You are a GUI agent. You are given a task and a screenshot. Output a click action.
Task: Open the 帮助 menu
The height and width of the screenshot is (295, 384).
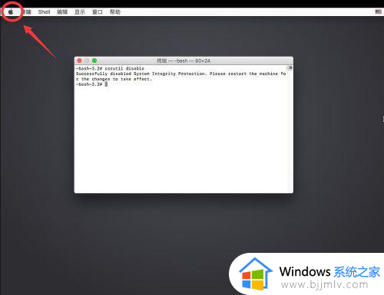coord(115,11)
